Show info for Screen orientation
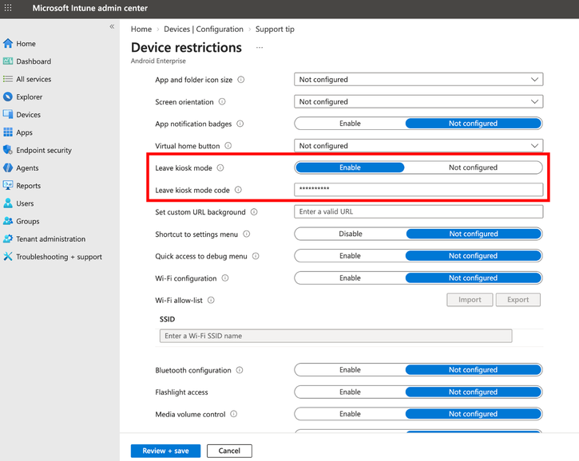Viewport: 579px width, 461px height. coord(222,102)
